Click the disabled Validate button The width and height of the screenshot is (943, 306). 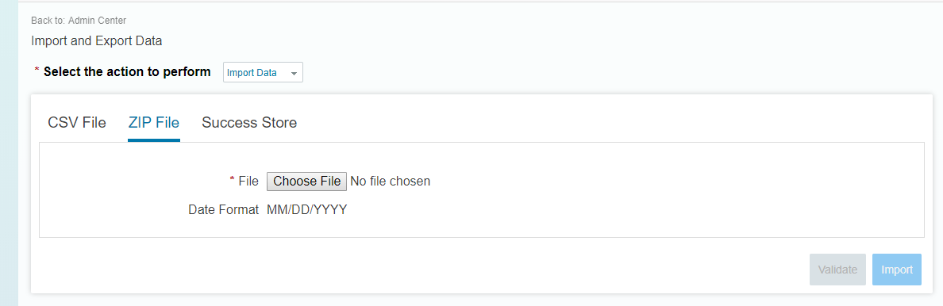point(837,270)
